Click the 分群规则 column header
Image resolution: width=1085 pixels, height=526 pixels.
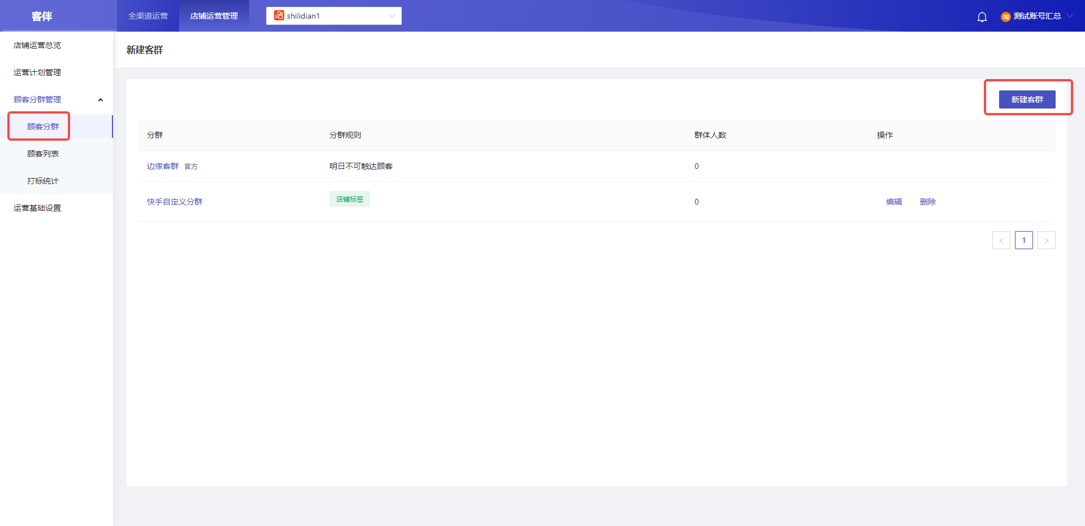click(345, 135)
